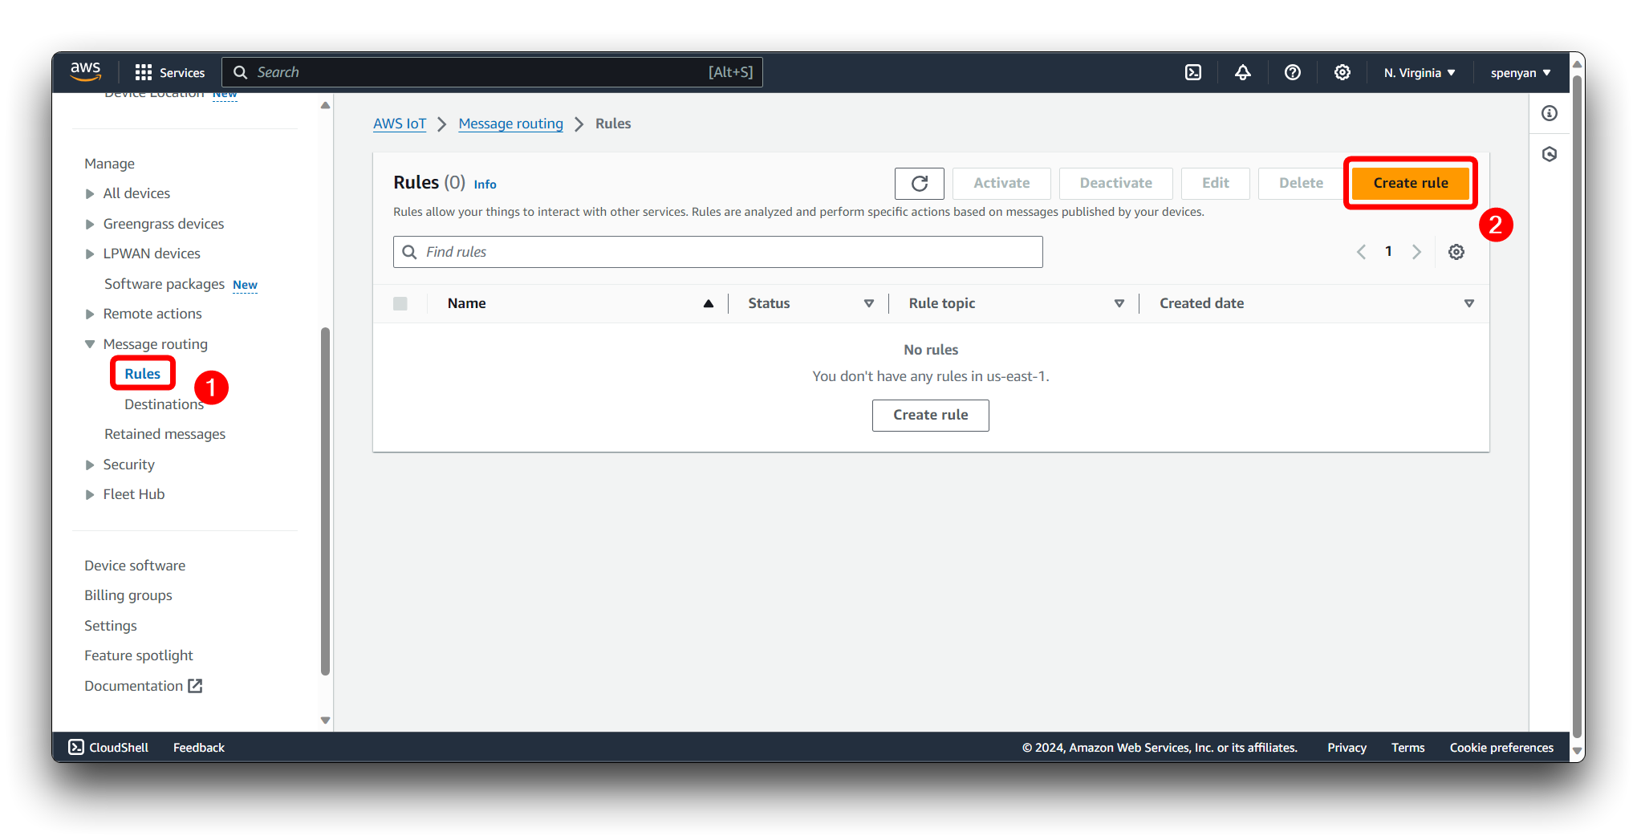
Task: Open the N. Virginia region dropdown
Action: coord(1419,72)
